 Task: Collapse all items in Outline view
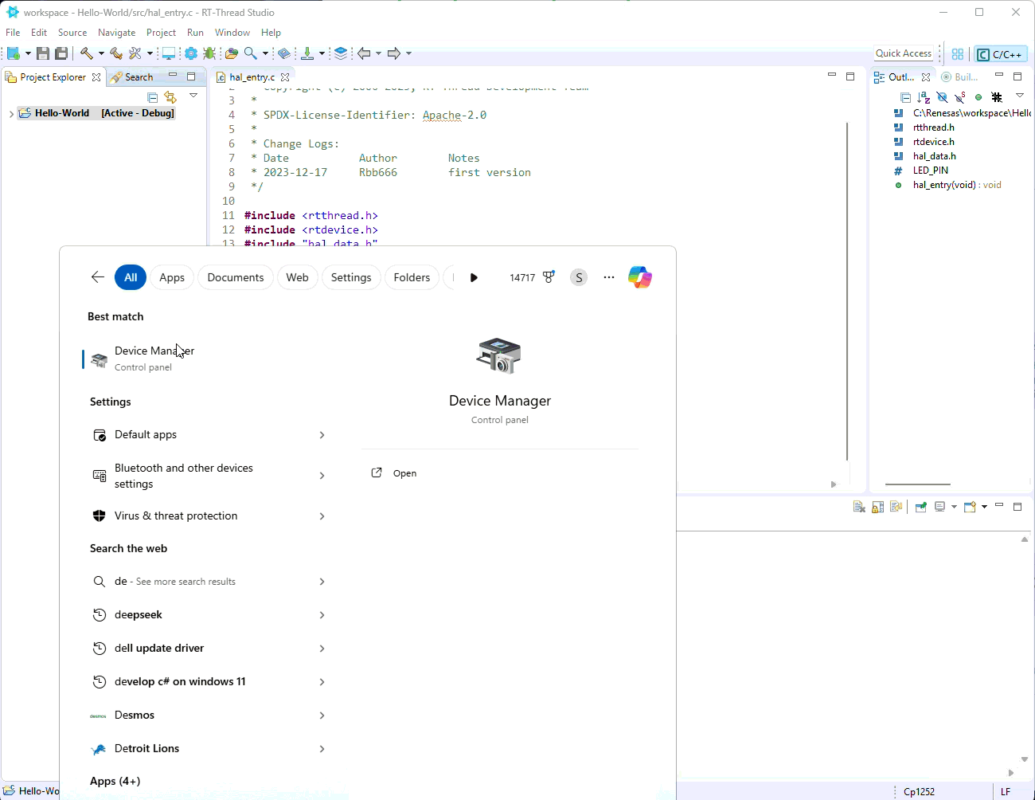point(905,97)
